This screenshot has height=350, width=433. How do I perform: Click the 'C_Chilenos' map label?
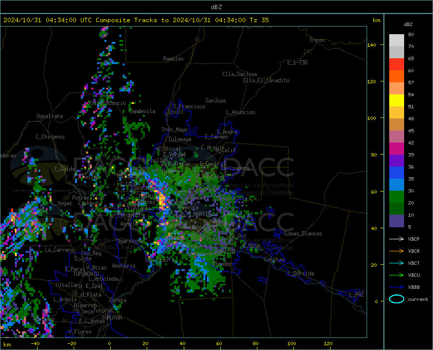point(50,137)
